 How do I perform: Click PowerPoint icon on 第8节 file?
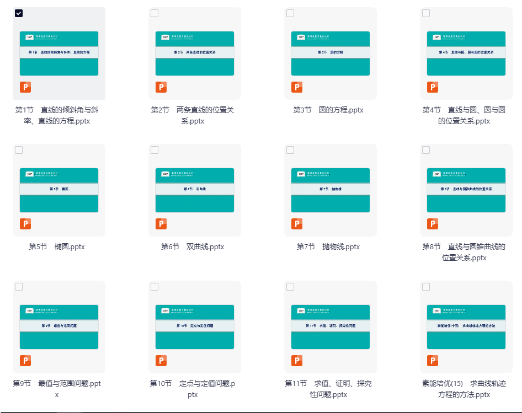coord(433,224)
